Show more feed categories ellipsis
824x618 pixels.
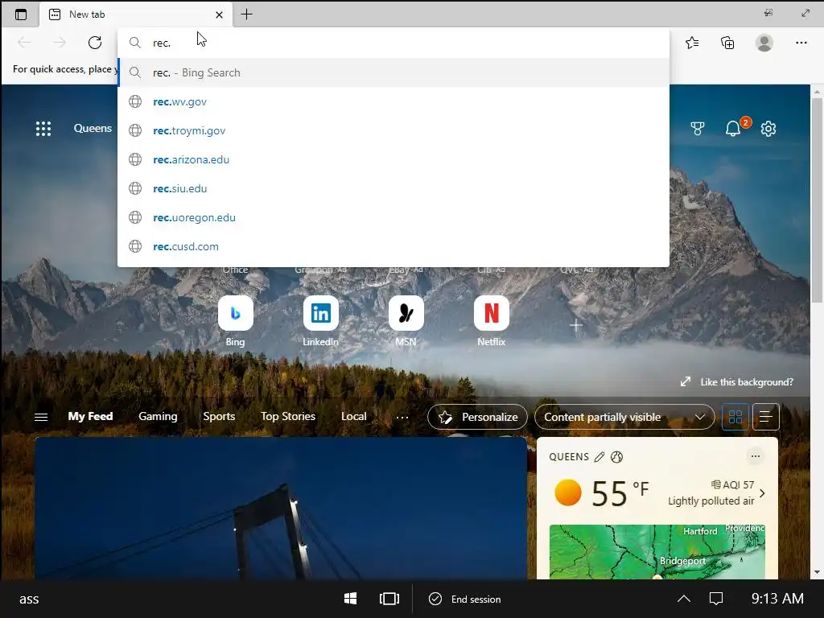402,418
